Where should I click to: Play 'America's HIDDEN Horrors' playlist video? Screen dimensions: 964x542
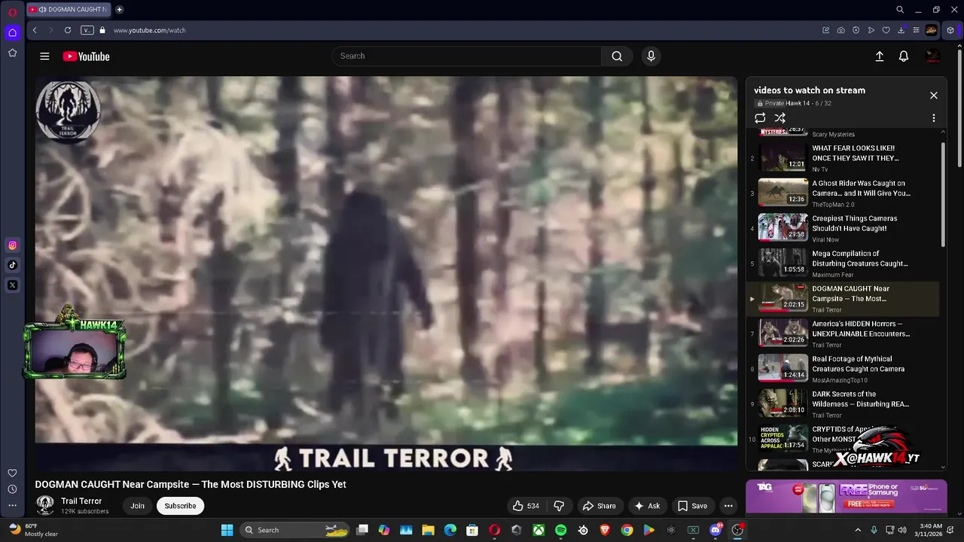click(843, 333)
